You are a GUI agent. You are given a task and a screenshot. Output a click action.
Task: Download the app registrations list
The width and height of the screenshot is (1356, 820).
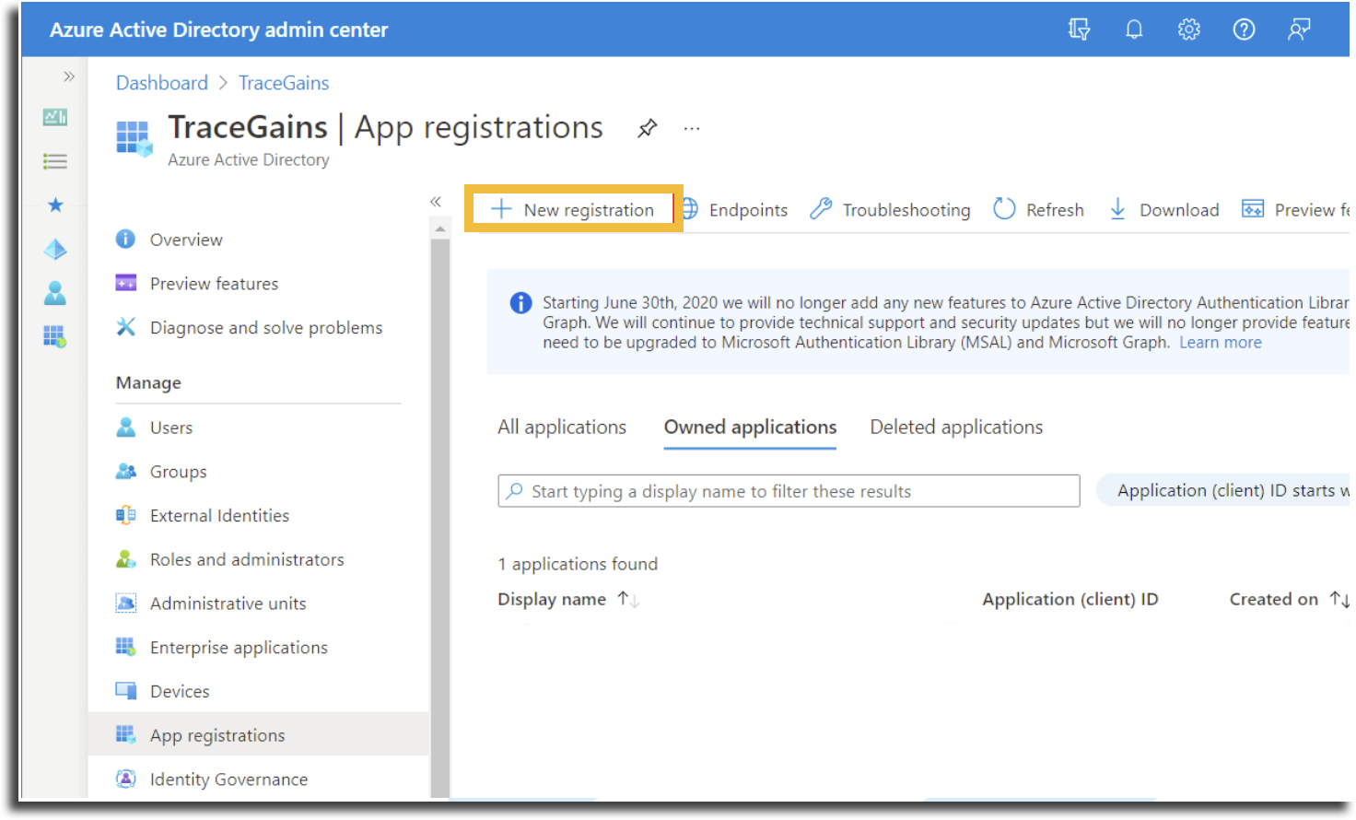point(1163,210)
